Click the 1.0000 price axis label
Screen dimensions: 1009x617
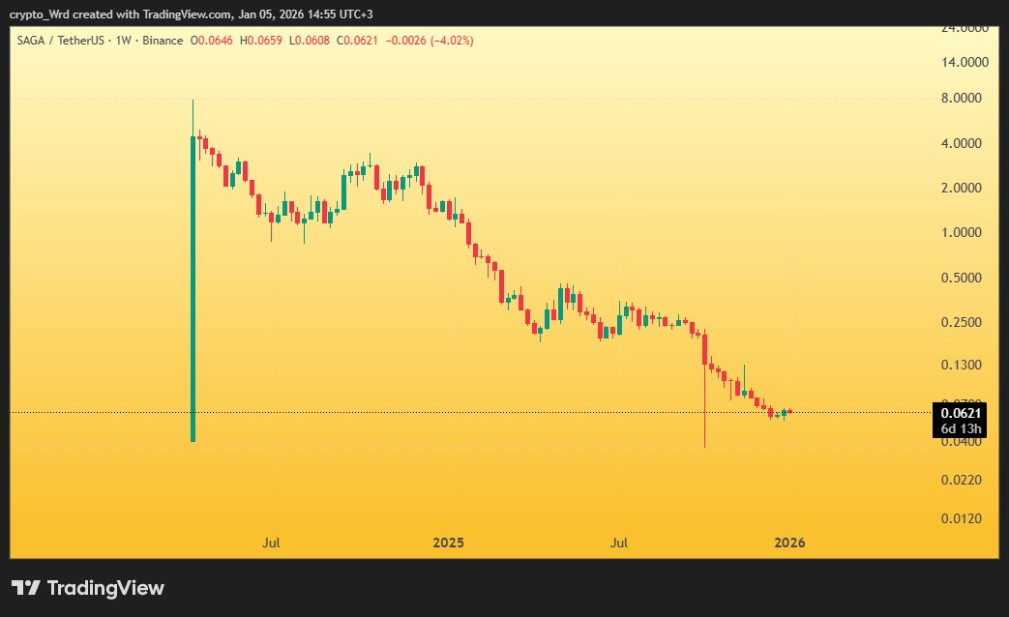[x=962, y=232]
